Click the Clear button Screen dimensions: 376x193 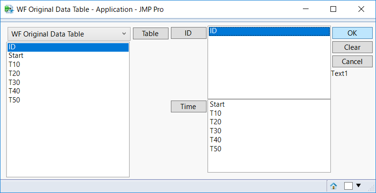click(x=352, y=47)
